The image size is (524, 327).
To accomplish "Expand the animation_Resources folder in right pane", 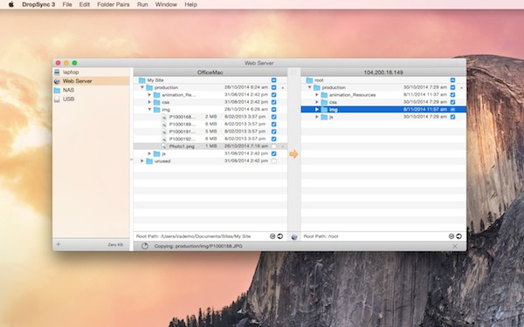I will (317, 95).
